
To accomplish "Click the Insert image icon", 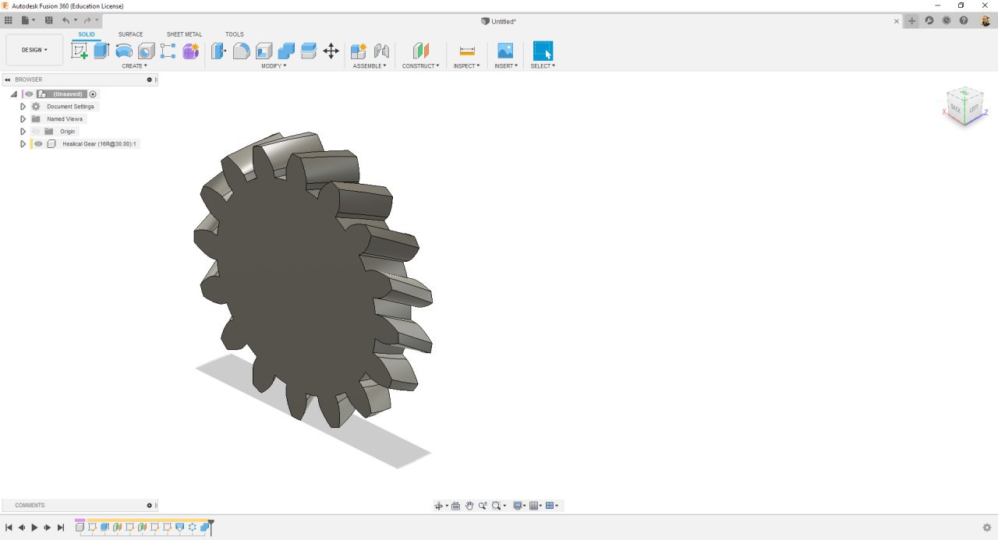I will point(505,51).
